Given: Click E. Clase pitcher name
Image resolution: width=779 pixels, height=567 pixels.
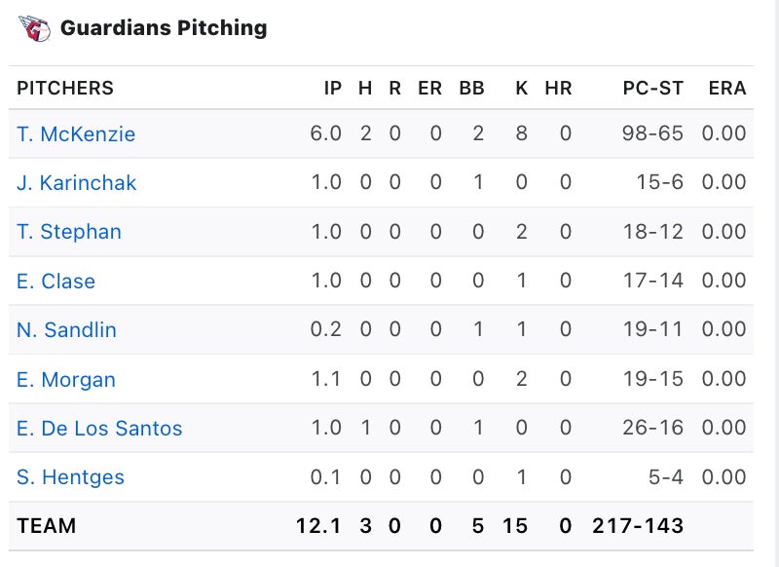Looking at the screenshot, I should click(x=56, y=282).
